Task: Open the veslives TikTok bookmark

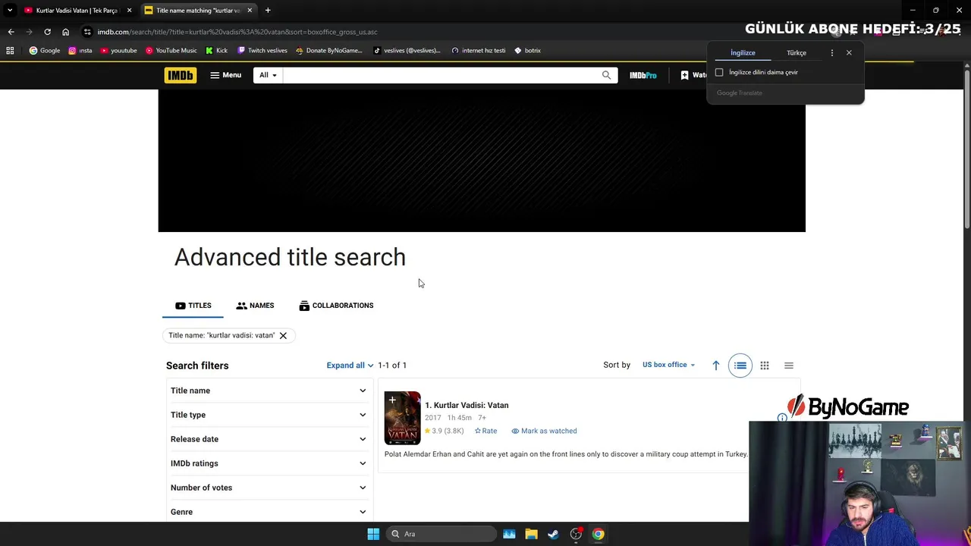Action: point(407,51)
